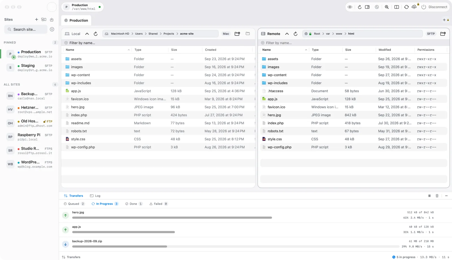Image resolution: width=452 pixels, height=260 pixels.
Task: Click the Mac badge in the Local pane
Action: coord(226,34)
